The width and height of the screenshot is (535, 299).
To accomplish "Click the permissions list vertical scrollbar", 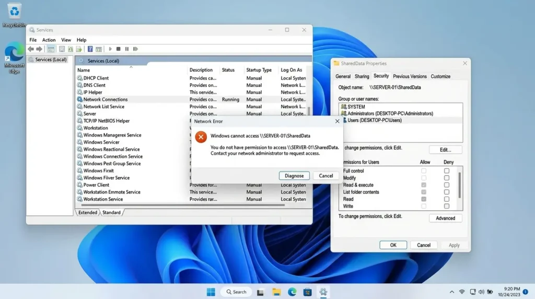I will click(460, 186).
